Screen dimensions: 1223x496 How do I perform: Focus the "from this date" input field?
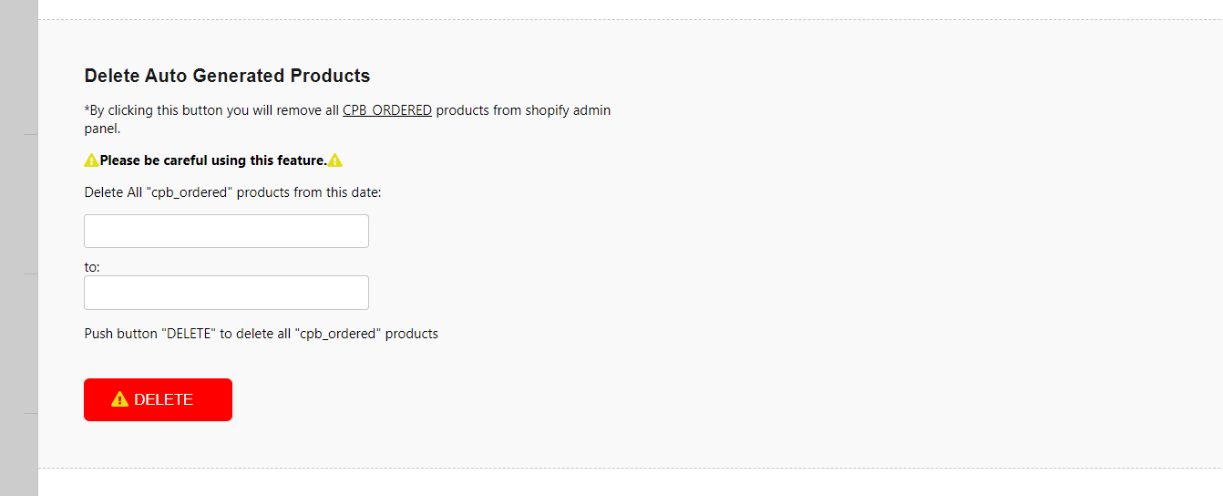coord(226,231)
